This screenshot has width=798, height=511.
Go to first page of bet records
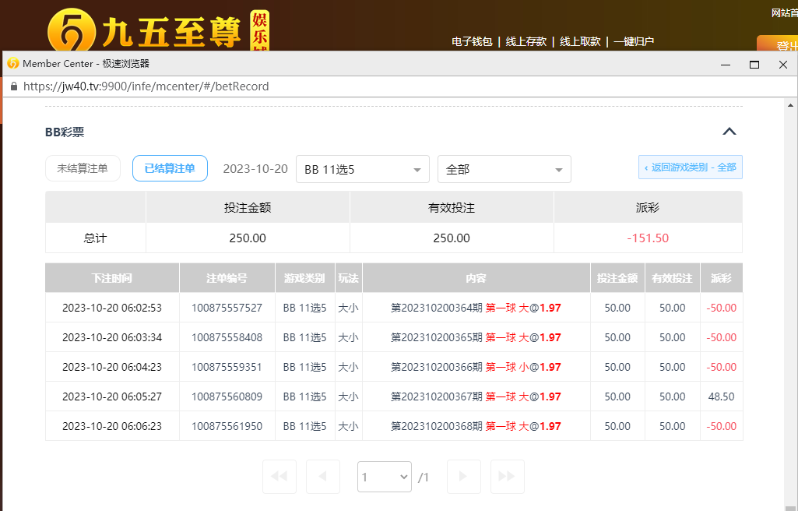pyautogui.click(x=279, y=476)
